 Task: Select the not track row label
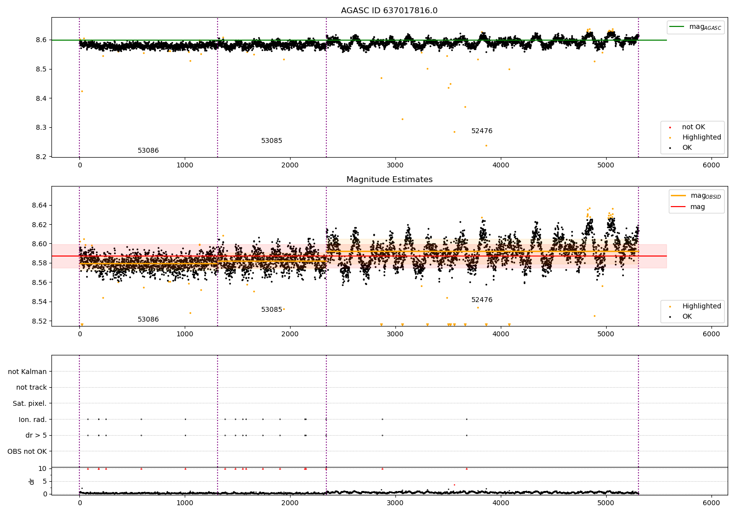[31, 388]
